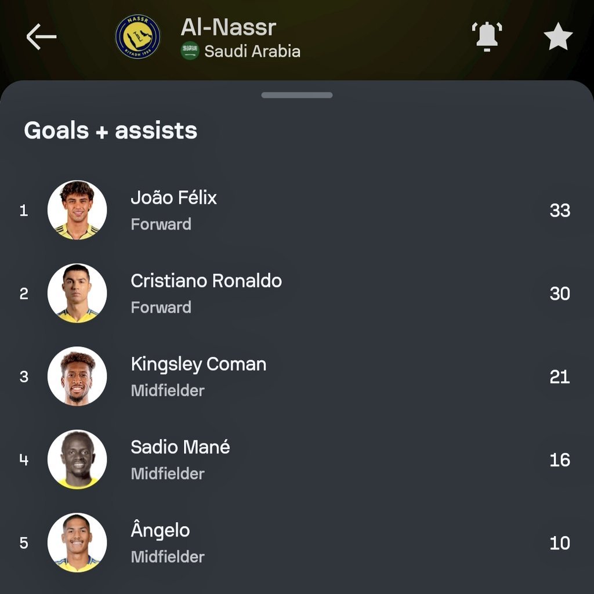Open Sadio Mané's player photo

click(x=77, y=459)
